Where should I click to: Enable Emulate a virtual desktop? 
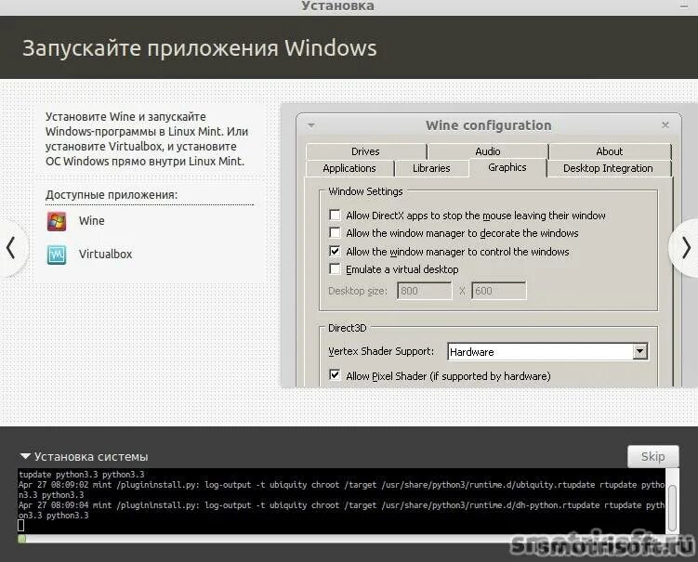(x=335, y=268)
